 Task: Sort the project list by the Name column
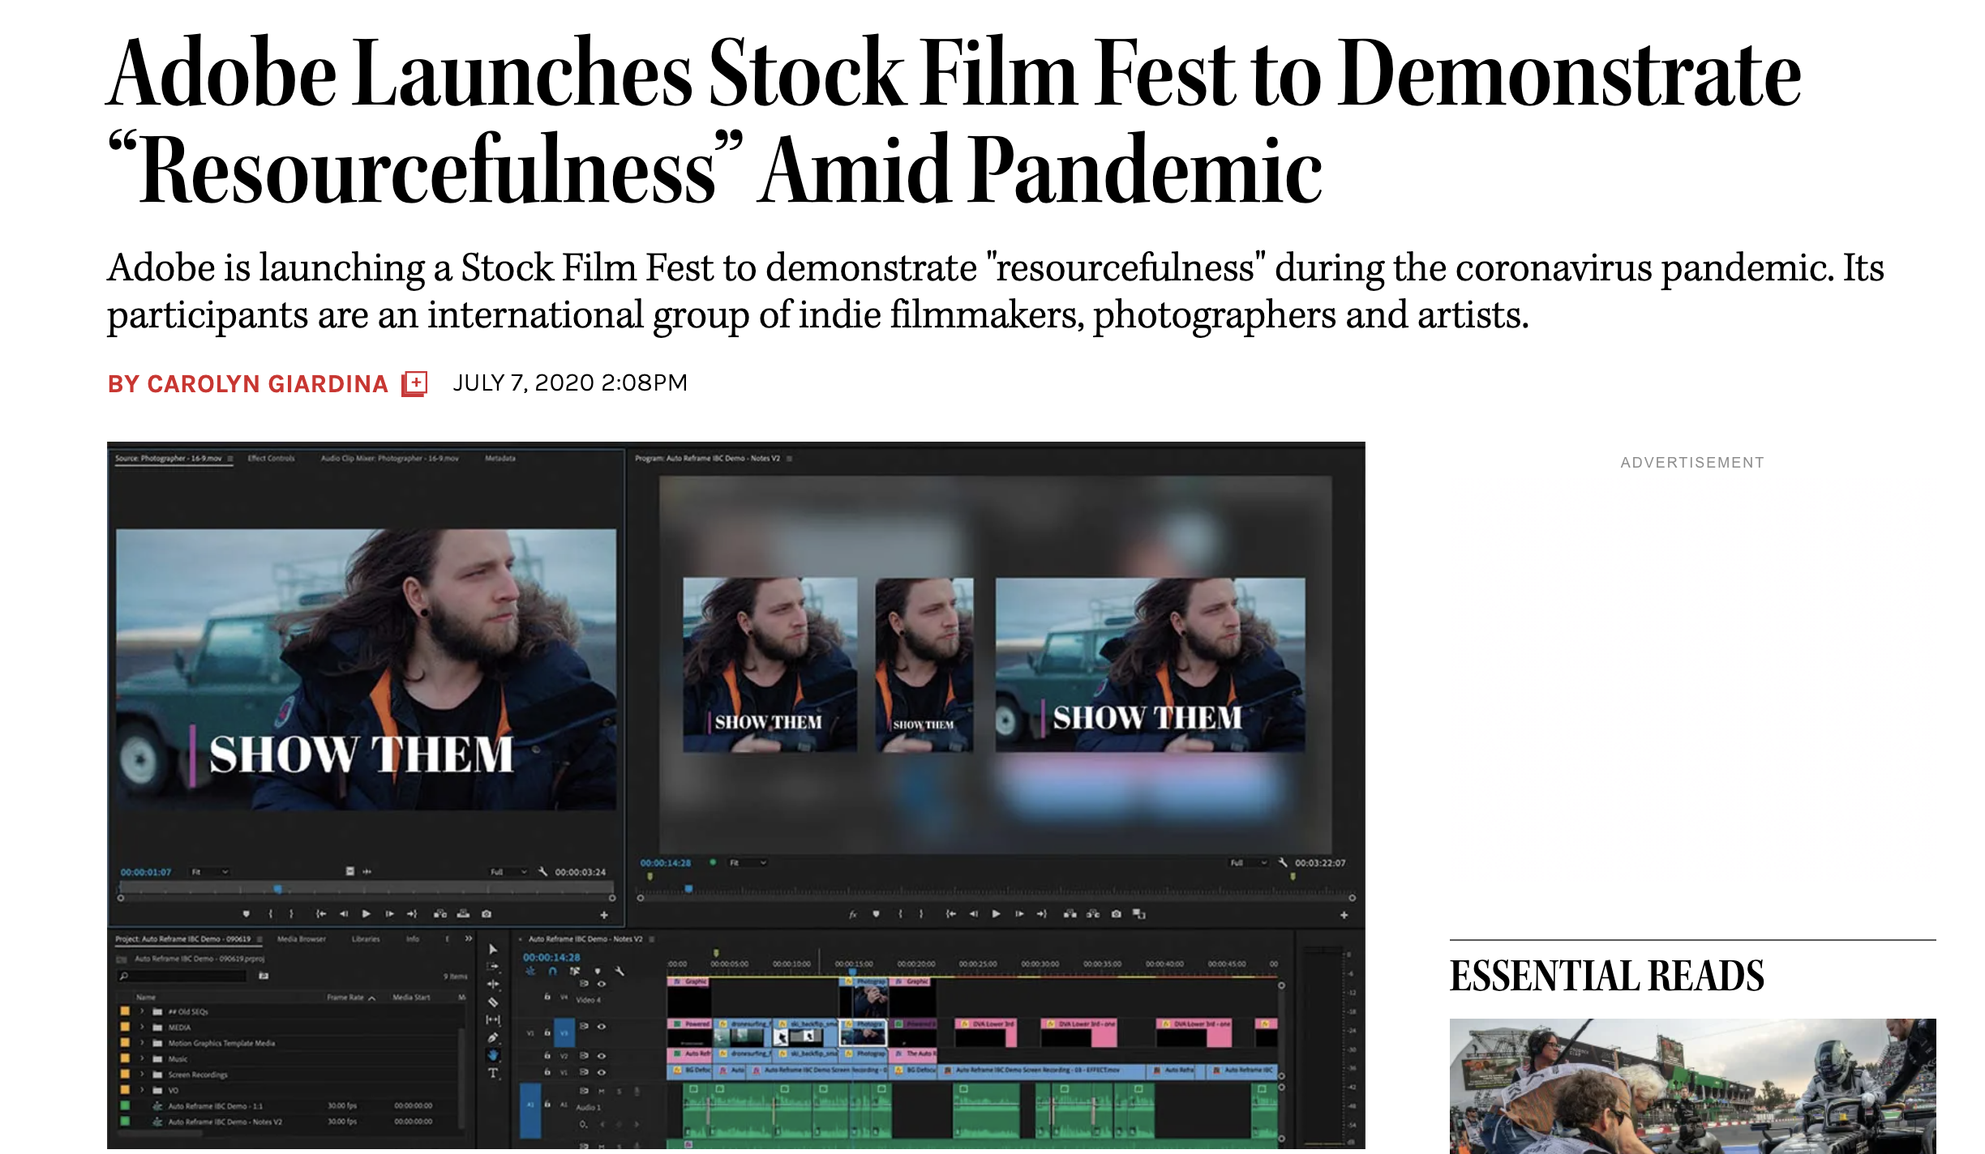click(x=146, y=998)
